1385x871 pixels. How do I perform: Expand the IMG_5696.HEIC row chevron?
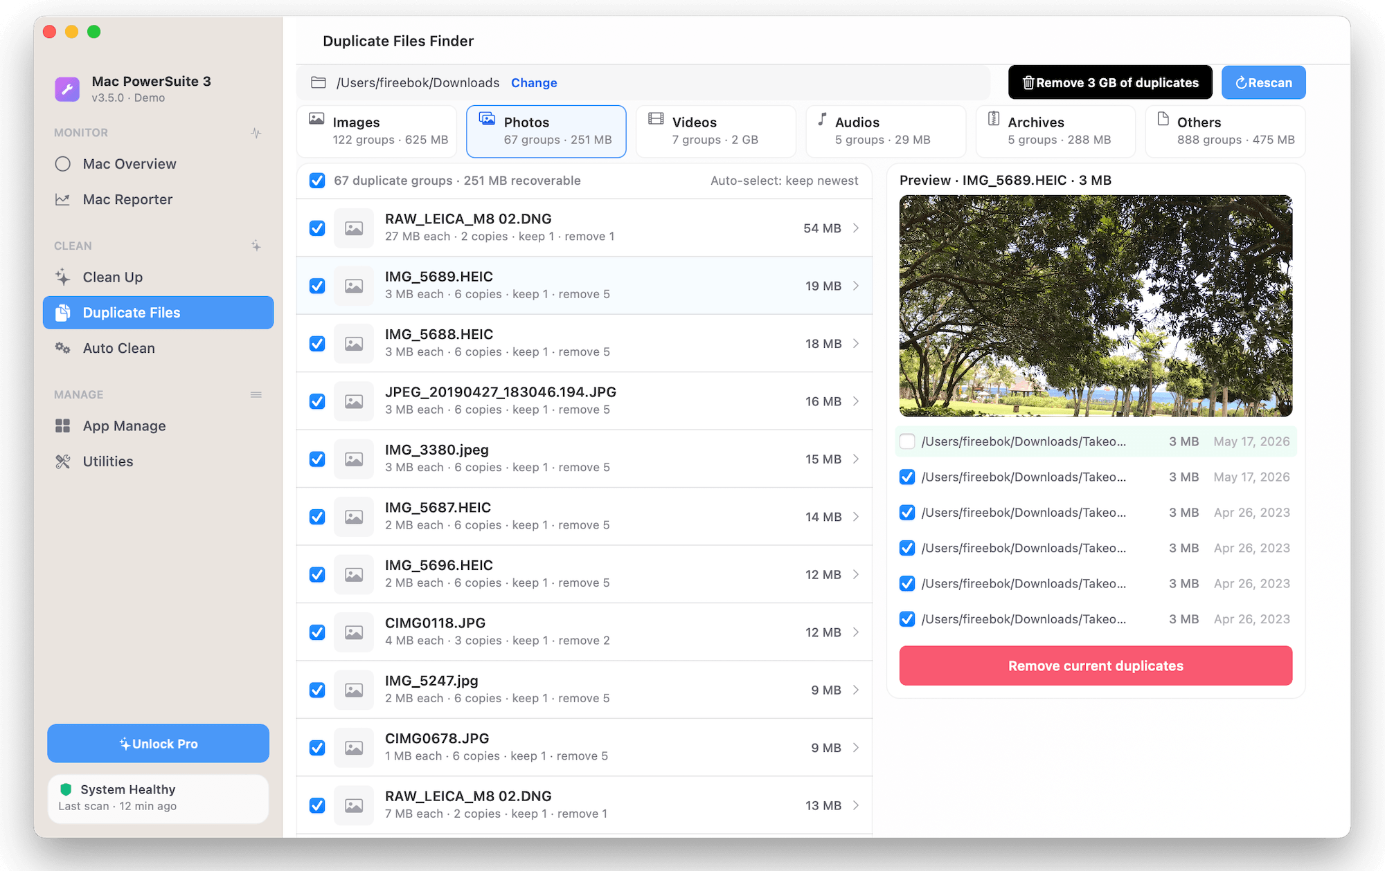(x=856, y=575)
